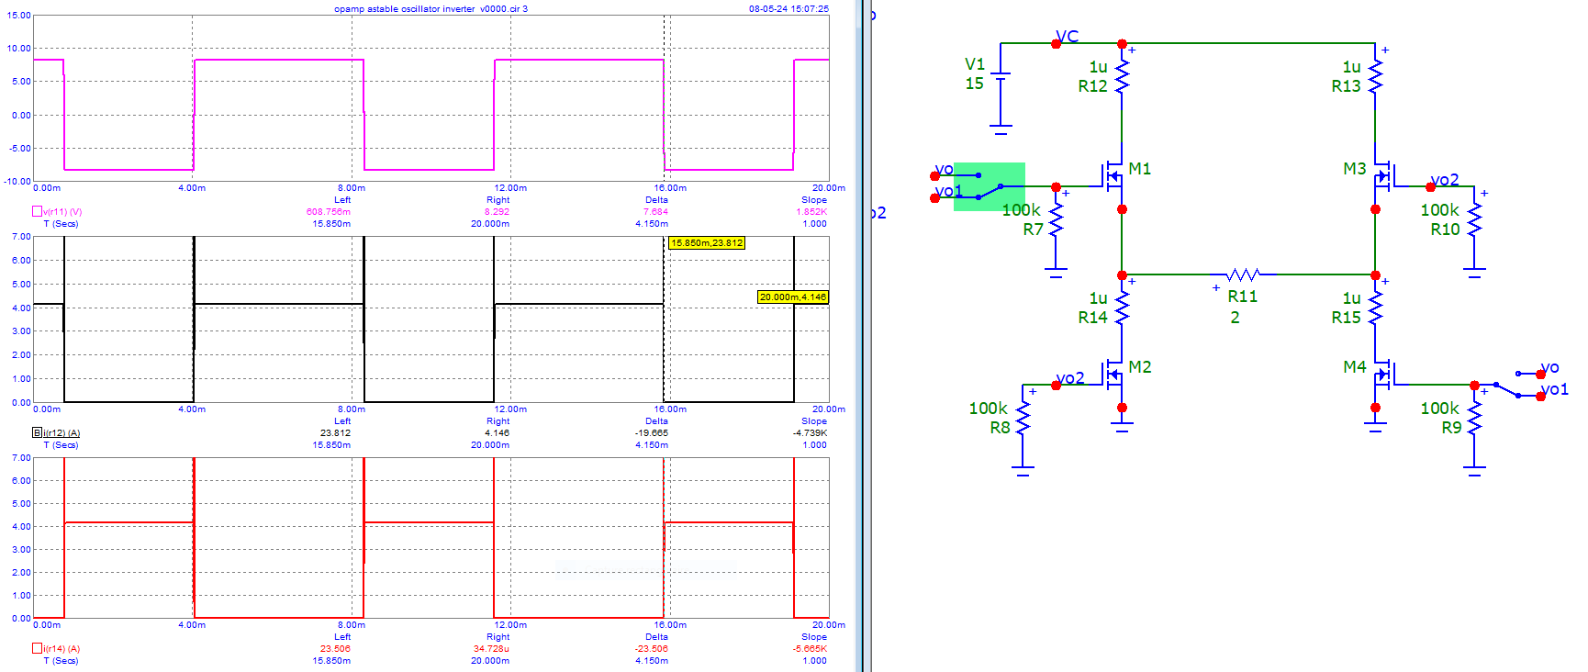Click Slope value -4.739K

click(x=811, y=433)
